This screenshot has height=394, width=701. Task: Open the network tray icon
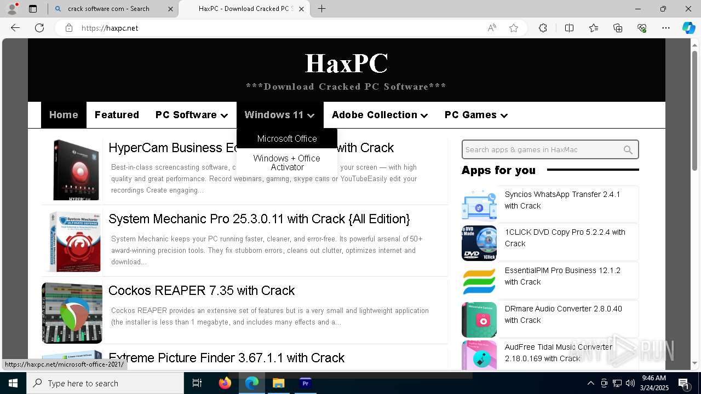pyautogui.click(x=617, y=383)
